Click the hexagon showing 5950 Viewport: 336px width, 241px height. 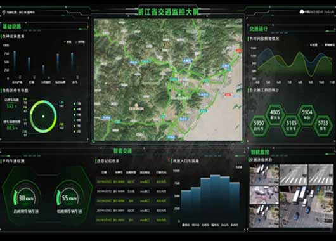259,126
